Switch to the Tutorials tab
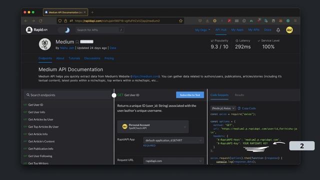This screenshot has width=320, height=180. point(74,58)
